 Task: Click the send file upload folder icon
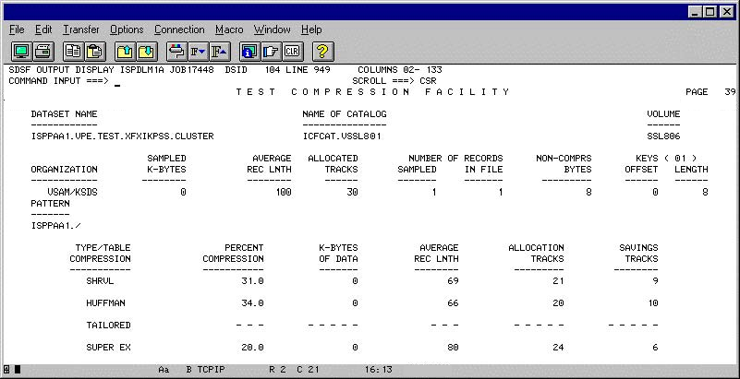pyautogui.click(x=125, y=51)
